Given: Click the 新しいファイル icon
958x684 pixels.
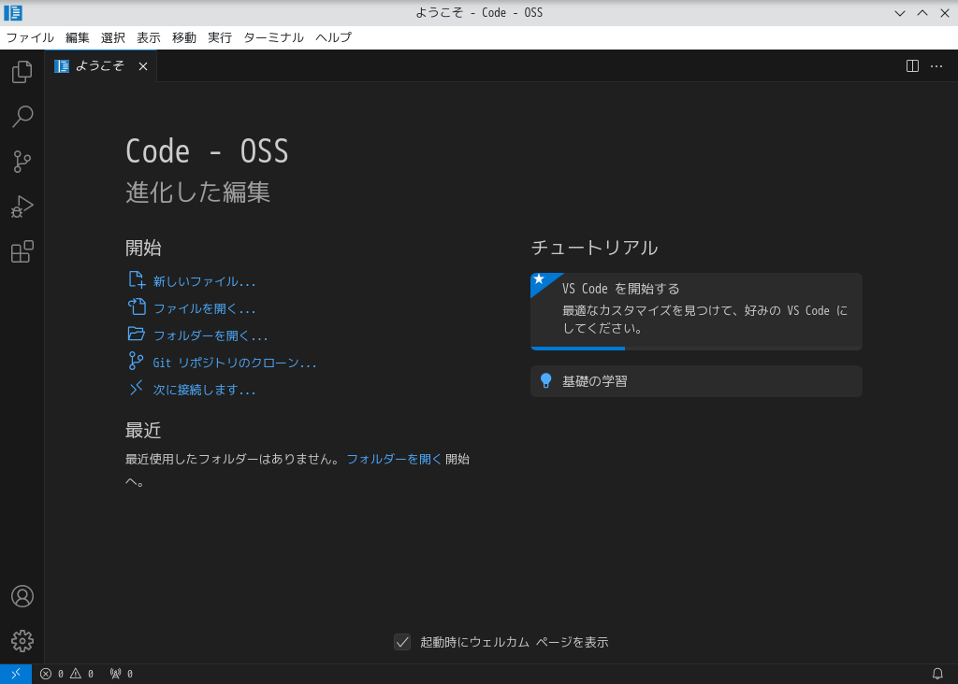Looking at the screenshot, I should [x=137, y=280].
